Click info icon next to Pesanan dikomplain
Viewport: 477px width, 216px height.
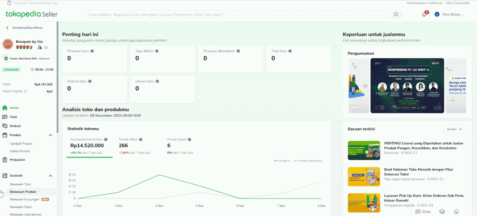pyautogui.click(x=238, y=51)
